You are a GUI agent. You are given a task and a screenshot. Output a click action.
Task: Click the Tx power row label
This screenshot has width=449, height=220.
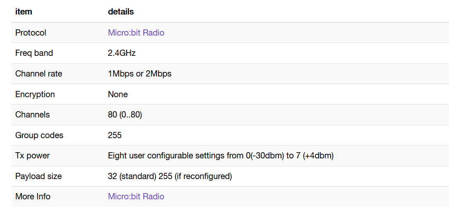point(32,155)
